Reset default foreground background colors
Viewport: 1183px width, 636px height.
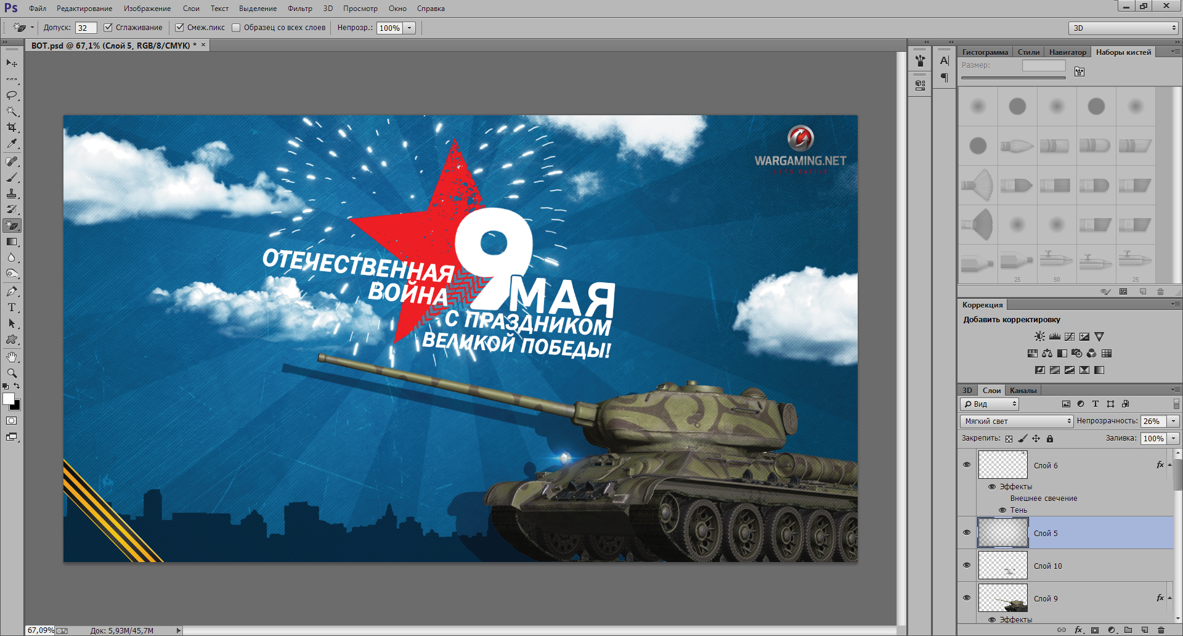pyautogui.click(x=6, y=386)
